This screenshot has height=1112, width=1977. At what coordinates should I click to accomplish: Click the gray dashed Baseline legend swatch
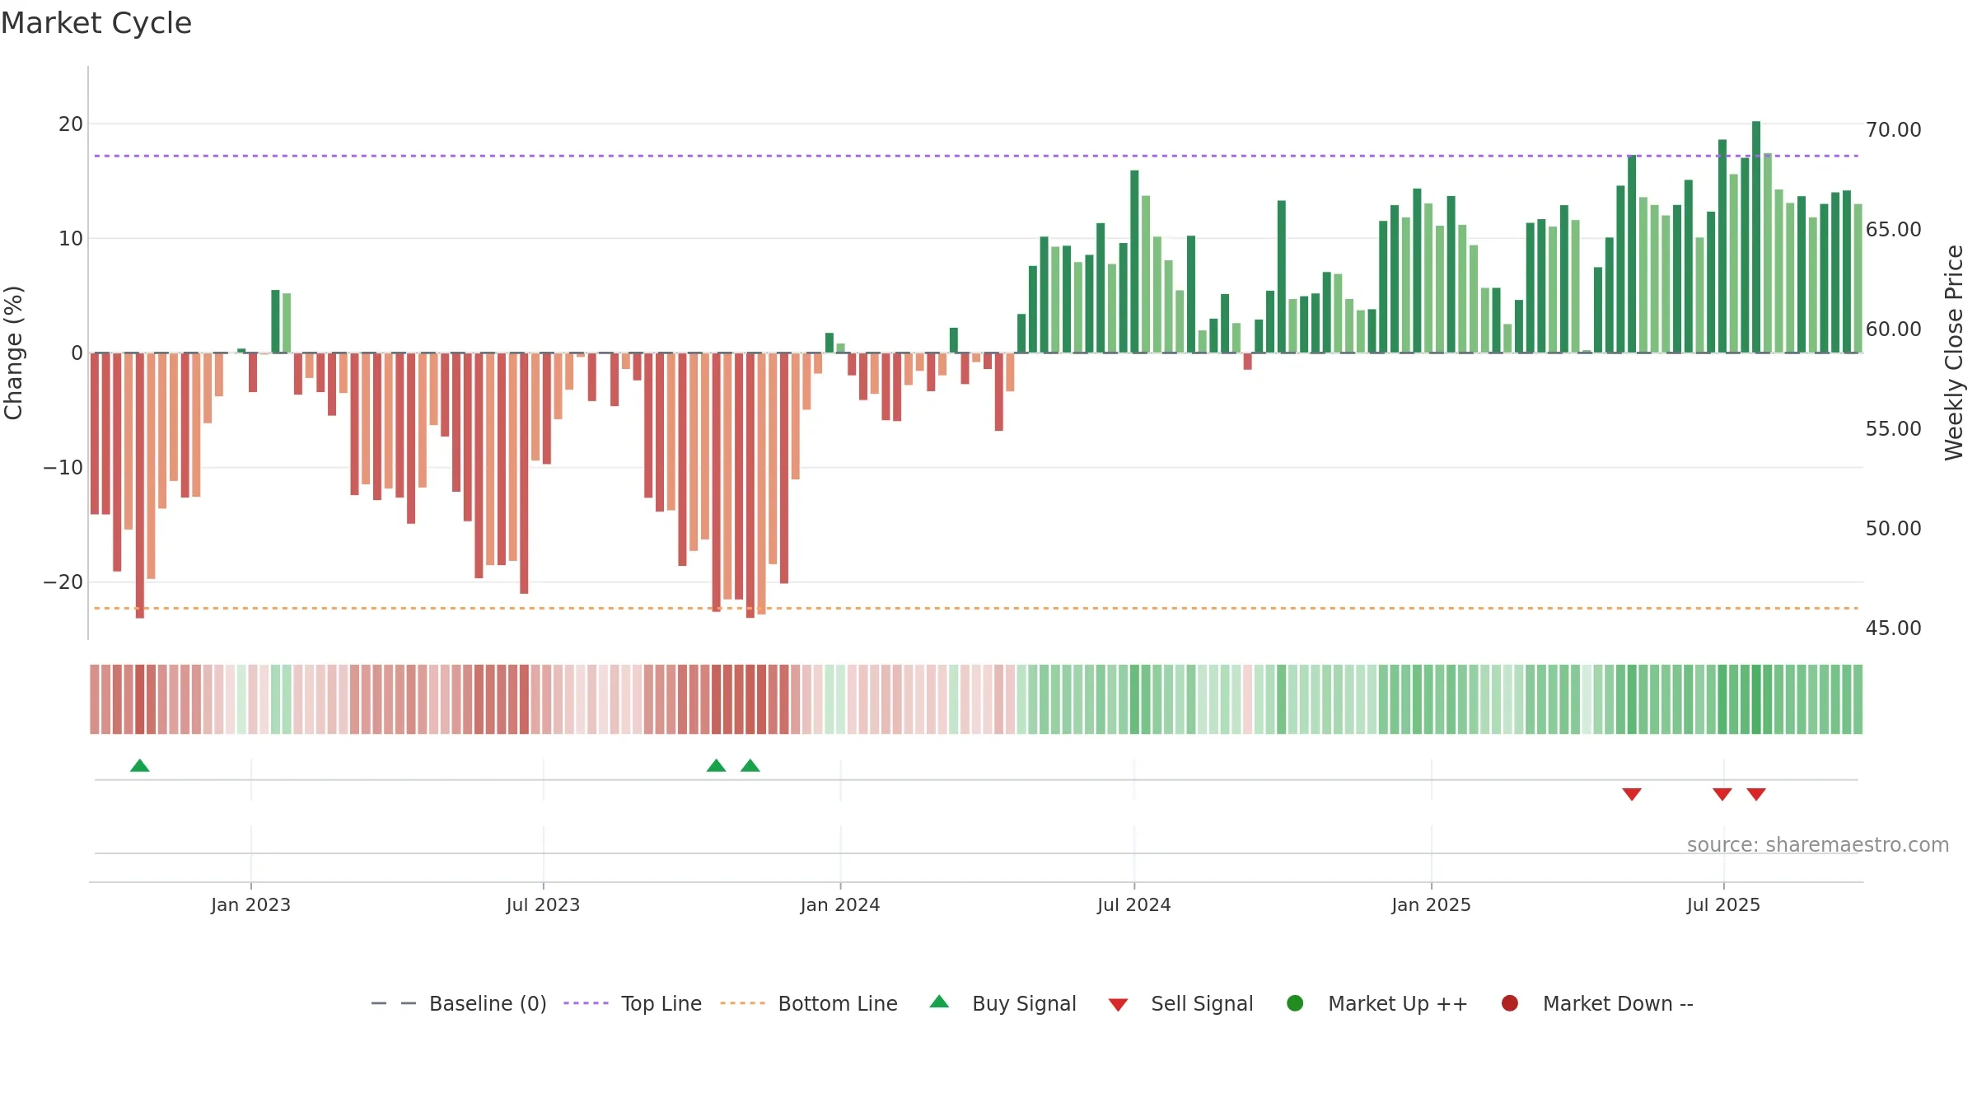coord(394,1003)
